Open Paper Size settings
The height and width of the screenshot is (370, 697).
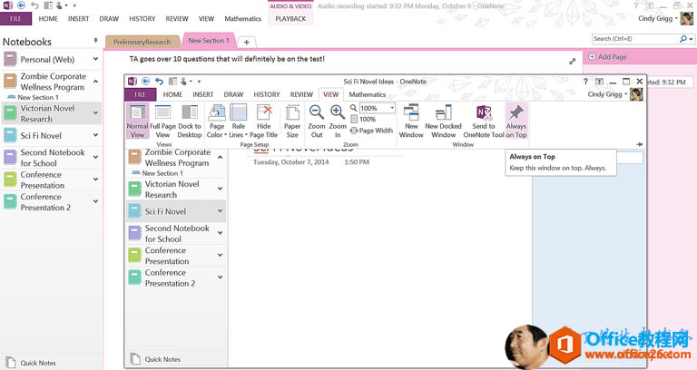pyautogui.click(x=292, y=122)
